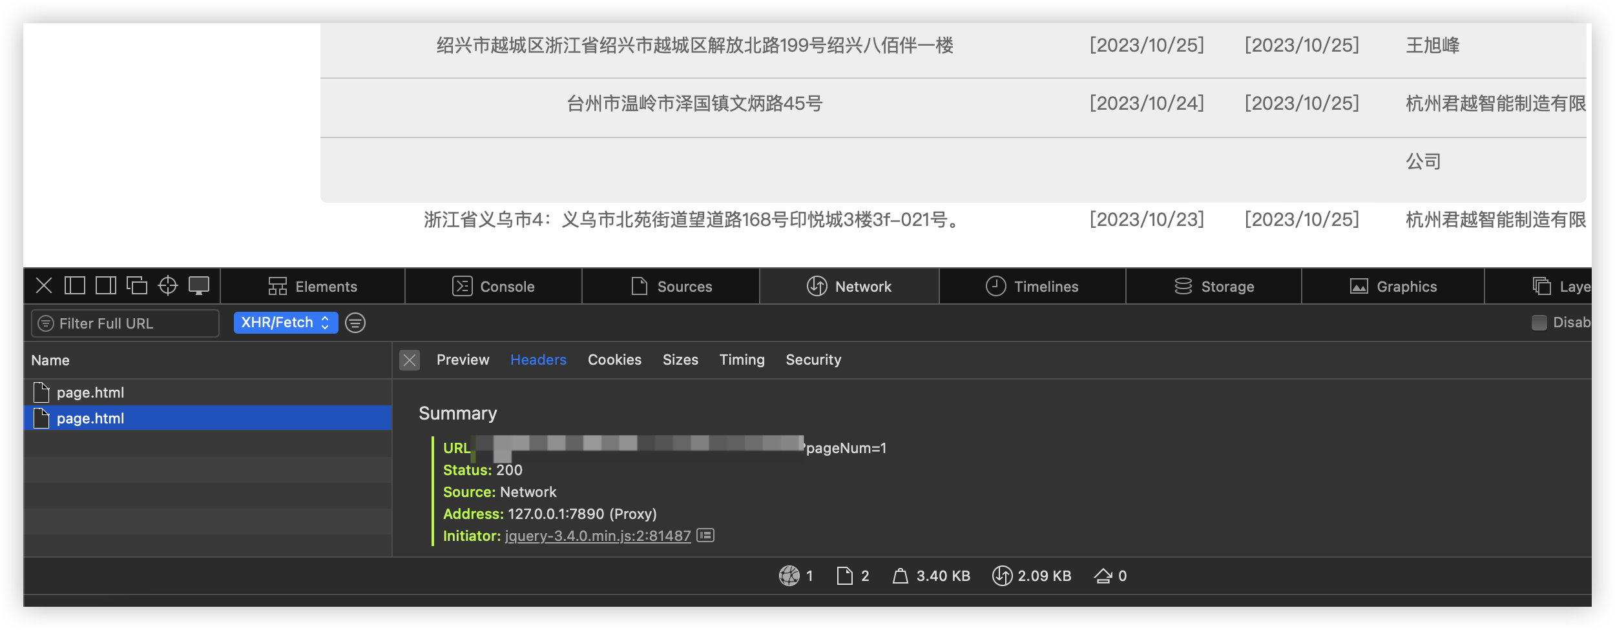Screen dimensions: 1615x630
Task: Enter device emulation mode via monitor icon
Action: 200,285
